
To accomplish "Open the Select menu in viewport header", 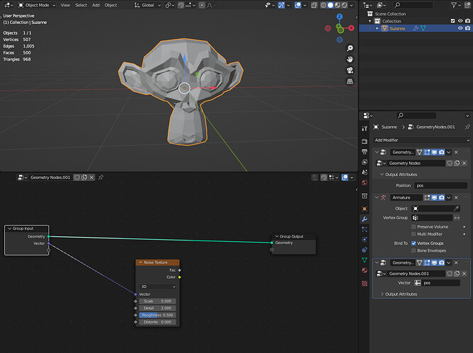I will pyautogui.click(x=81, y=5).
